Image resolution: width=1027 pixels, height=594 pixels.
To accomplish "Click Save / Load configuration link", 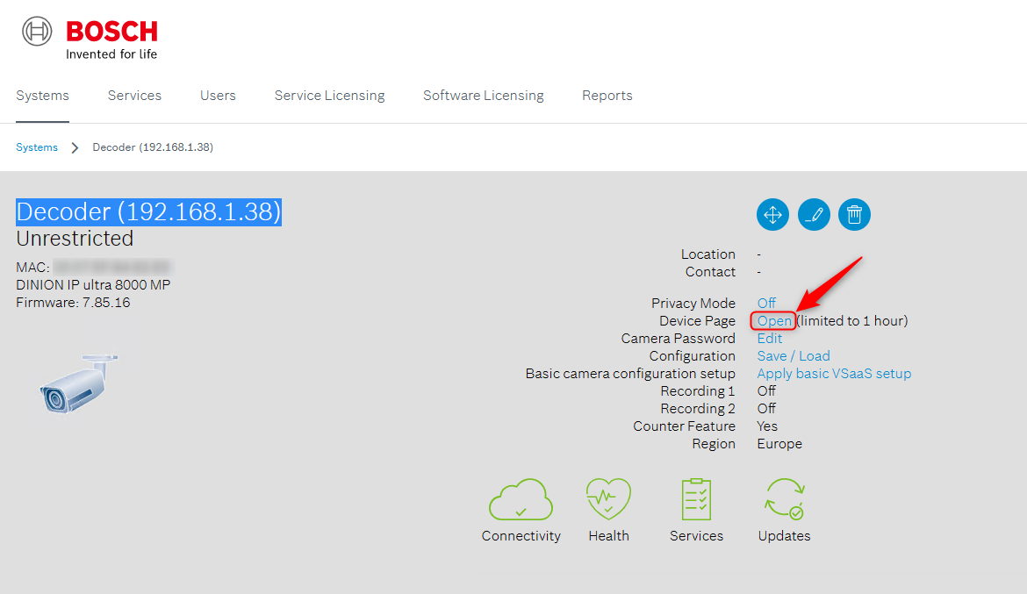I will tap(794, 356).
